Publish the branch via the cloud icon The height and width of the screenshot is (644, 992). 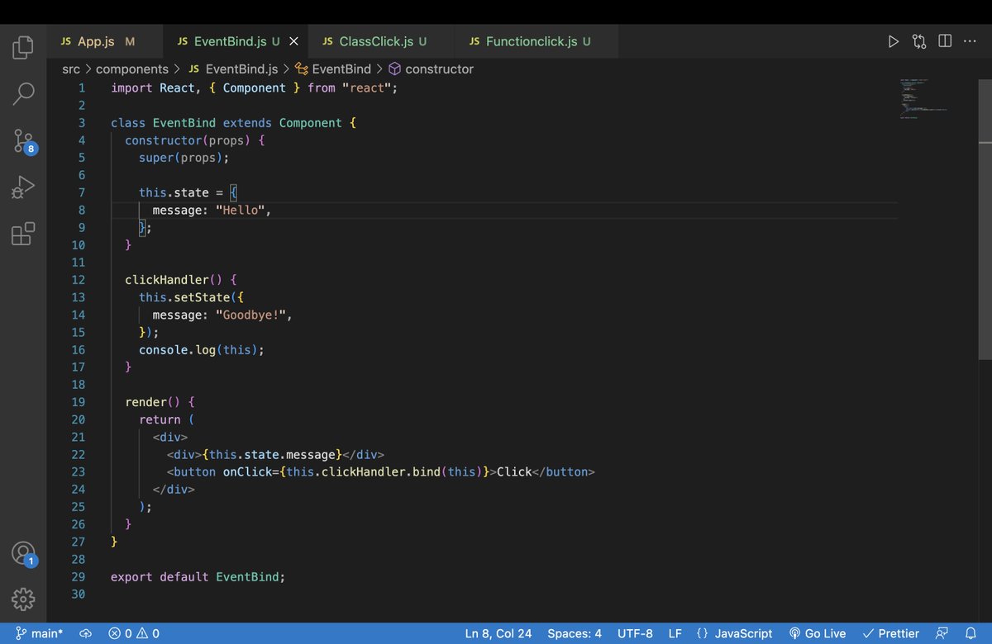pos(85,633)
